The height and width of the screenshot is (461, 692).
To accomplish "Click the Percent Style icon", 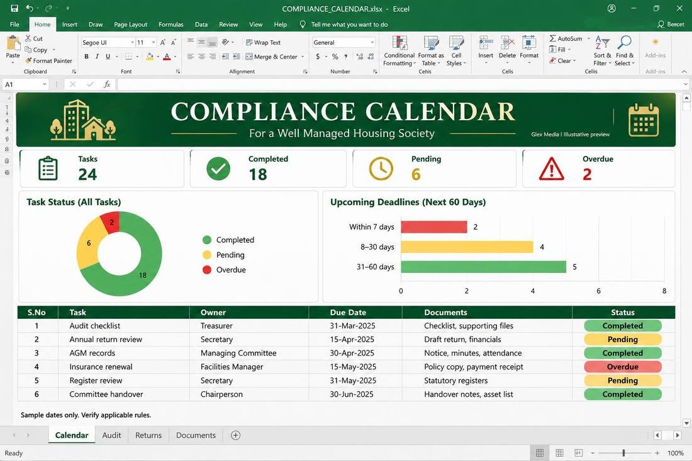I will [335, 57].
